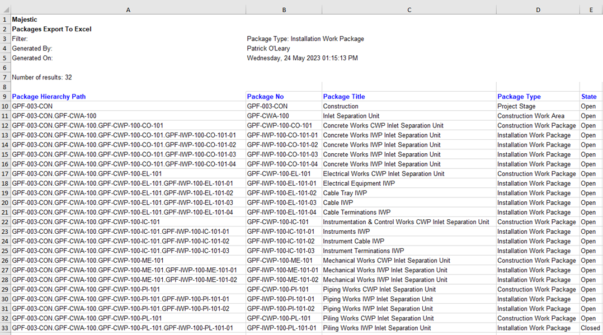Screen dimensions: 603x335
Task: Click the Package No header cell
Action: point(284,97)
